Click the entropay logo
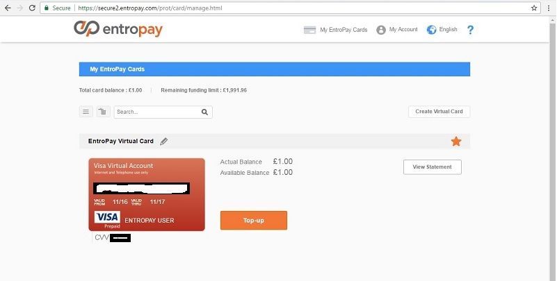 pos(118,28)
